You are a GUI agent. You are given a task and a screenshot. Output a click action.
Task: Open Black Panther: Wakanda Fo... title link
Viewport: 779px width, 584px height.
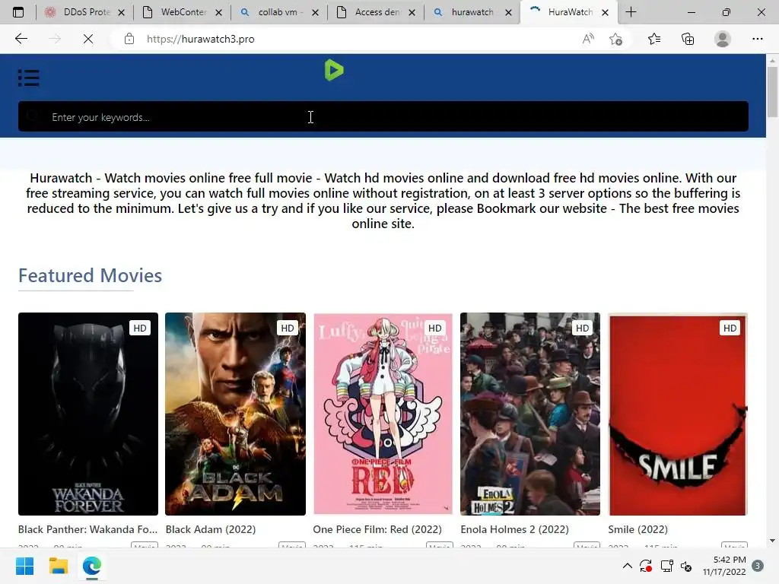tap(88, 529)
